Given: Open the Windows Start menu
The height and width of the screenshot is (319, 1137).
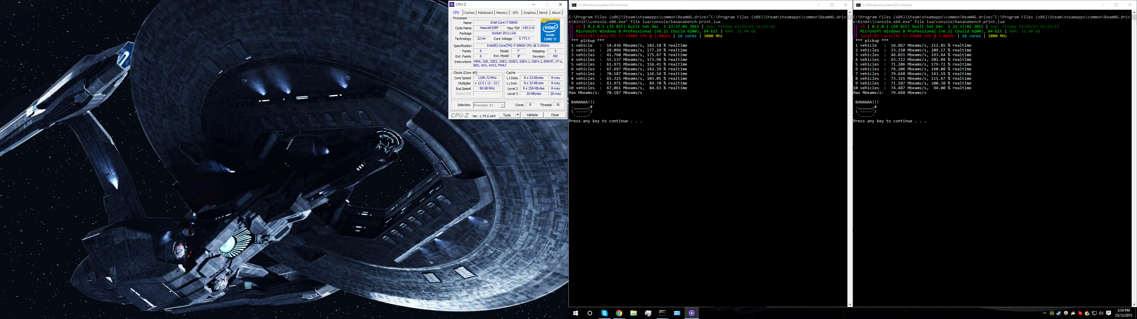Looking at the screenshot, I should click(x=575, y=313).
